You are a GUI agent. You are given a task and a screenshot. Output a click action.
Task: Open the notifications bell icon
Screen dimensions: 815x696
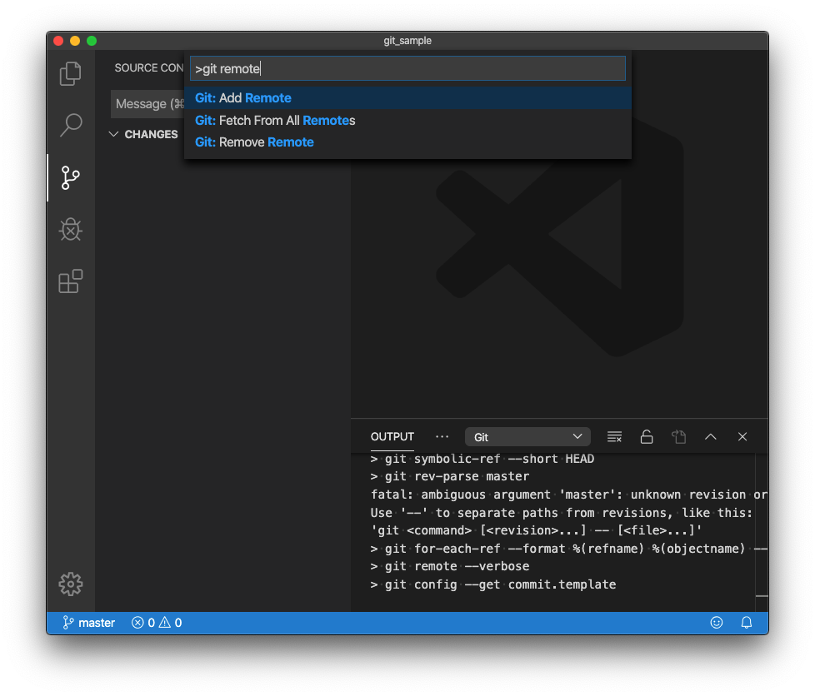747,623
